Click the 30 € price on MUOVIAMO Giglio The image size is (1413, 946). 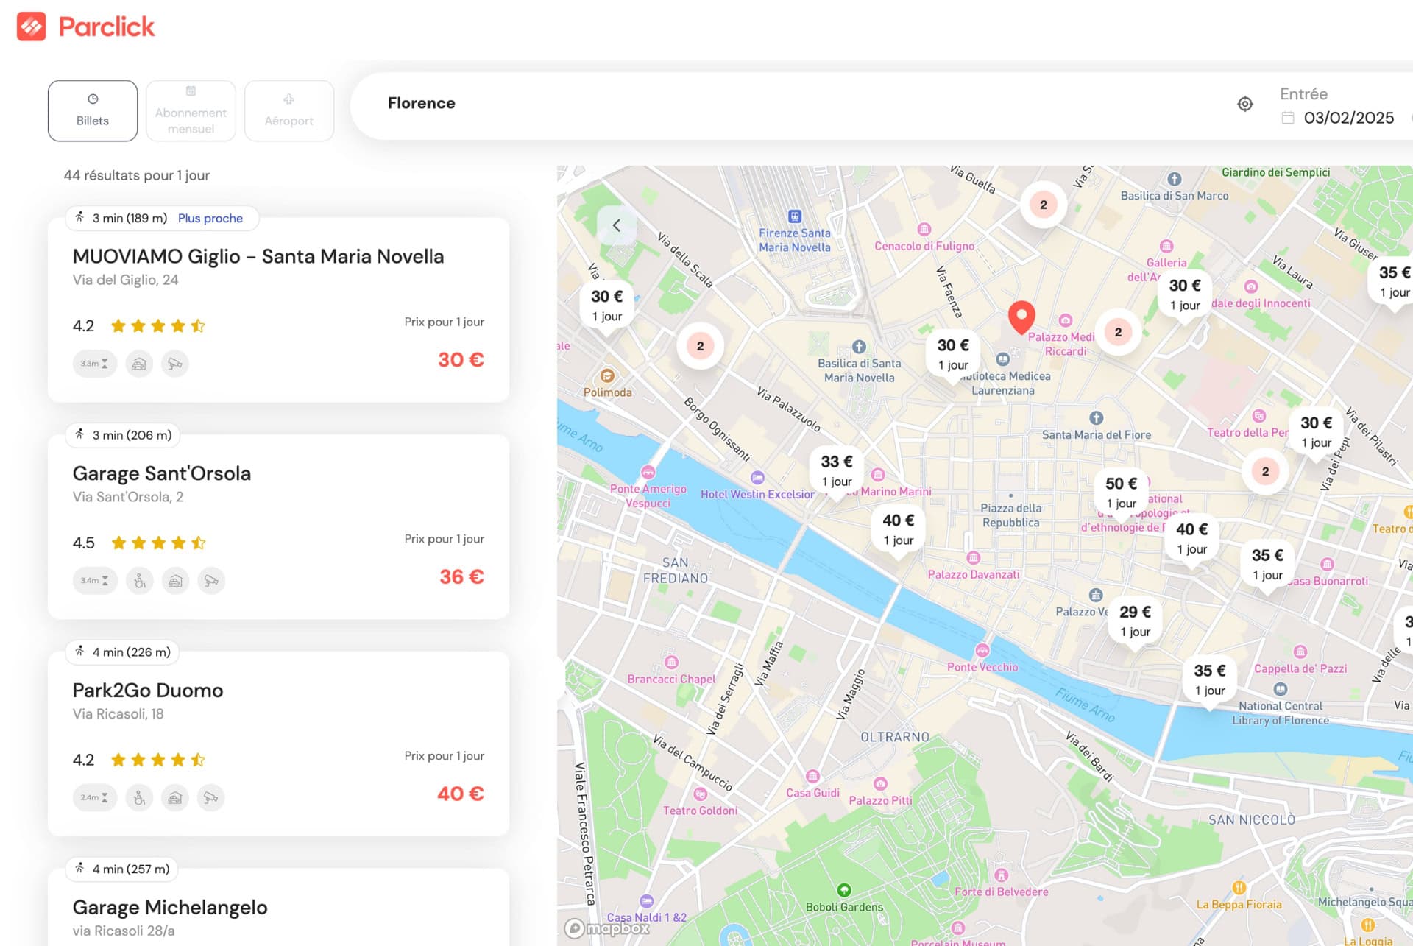(x=461, y=360)
